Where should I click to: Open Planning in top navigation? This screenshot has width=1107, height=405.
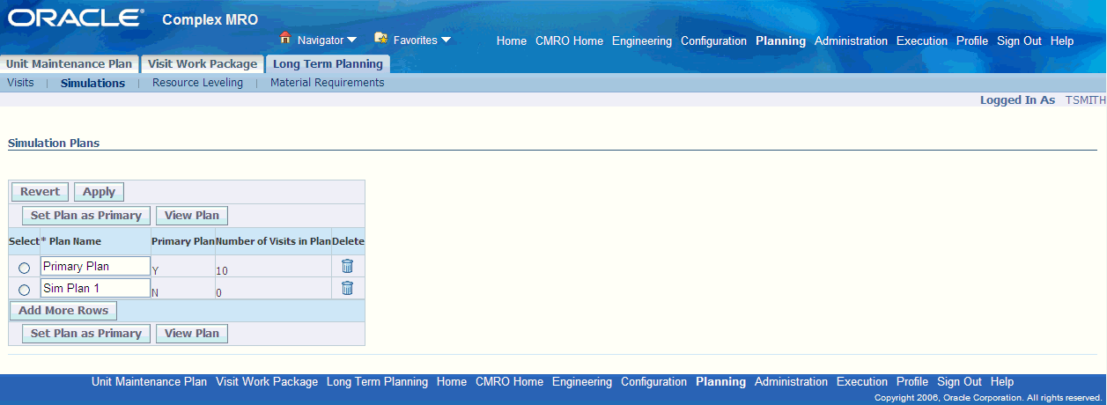(x=780, y=41)
